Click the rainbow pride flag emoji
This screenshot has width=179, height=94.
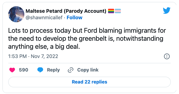coord(111,11)
